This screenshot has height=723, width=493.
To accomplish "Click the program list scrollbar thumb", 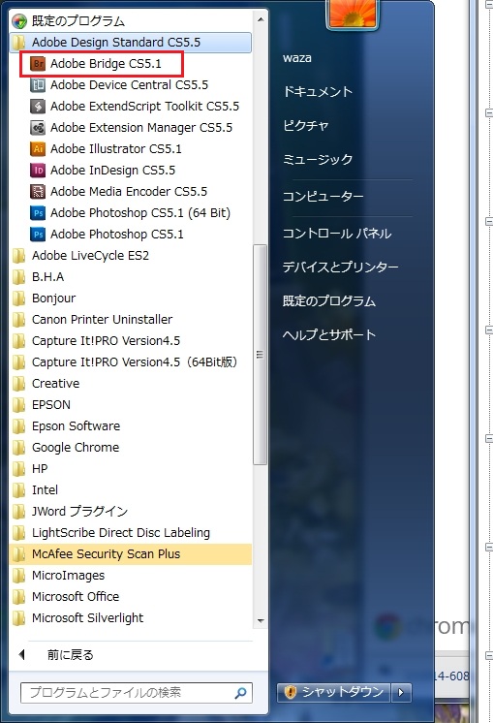I will [260, 354].
